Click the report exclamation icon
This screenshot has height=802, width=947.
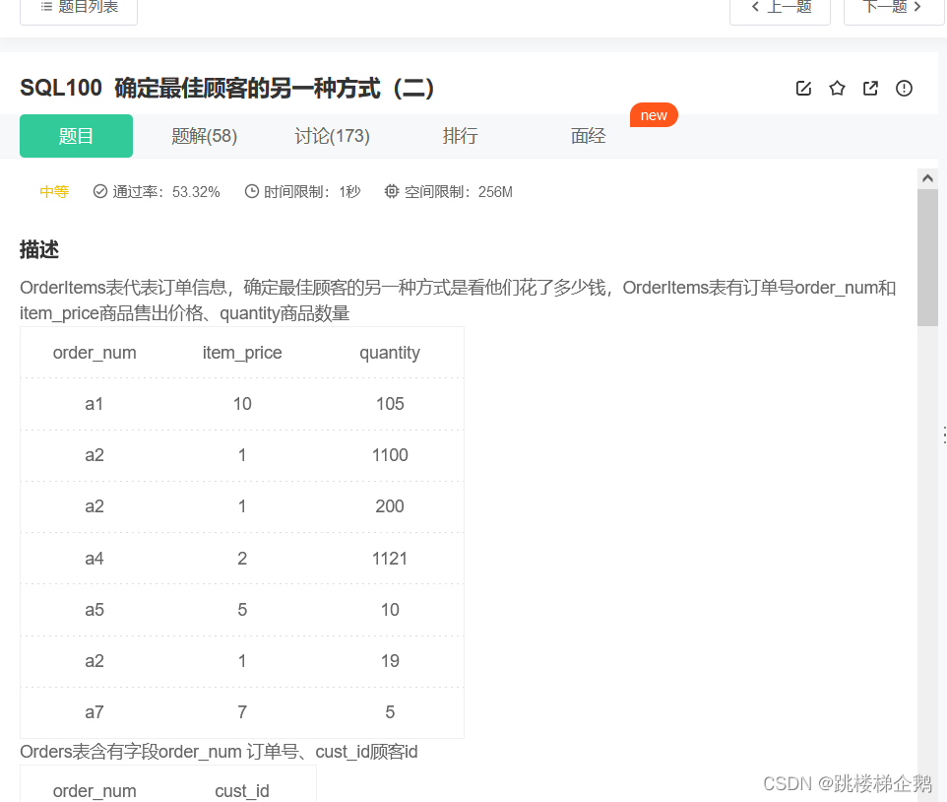point(904,89)
